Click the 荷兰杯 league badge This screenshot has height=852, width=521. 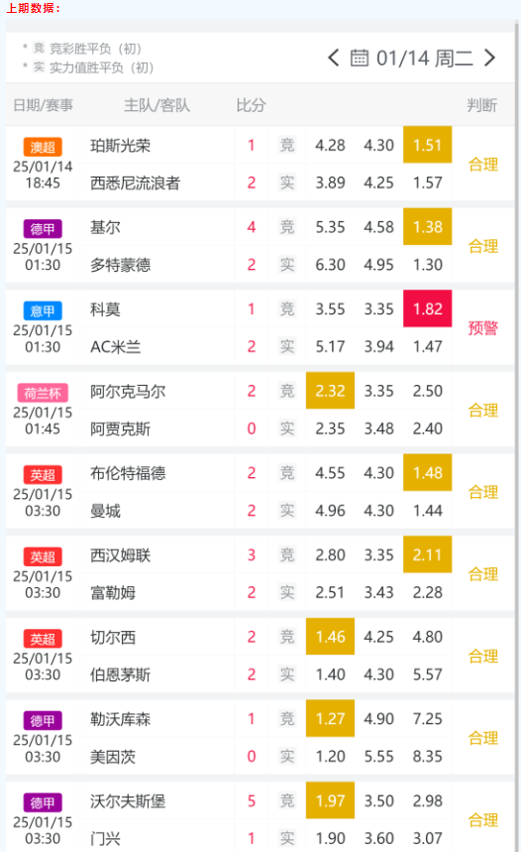tap(43, 393)
